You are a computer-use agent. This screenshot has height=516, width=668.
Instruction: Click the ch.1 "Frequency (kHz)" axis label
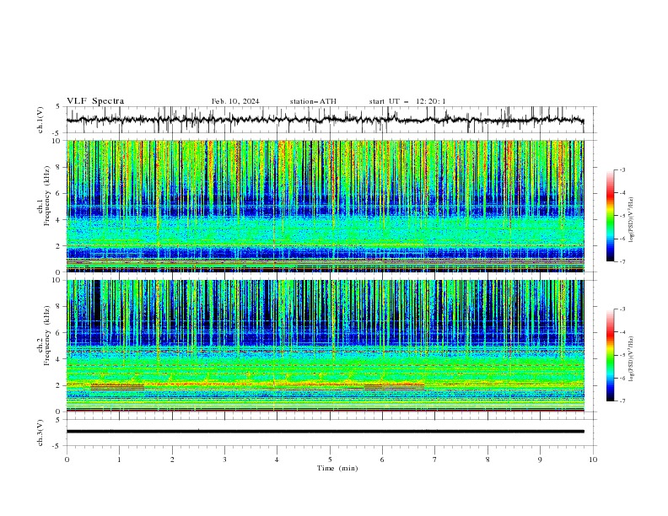(x=47, y=196)
